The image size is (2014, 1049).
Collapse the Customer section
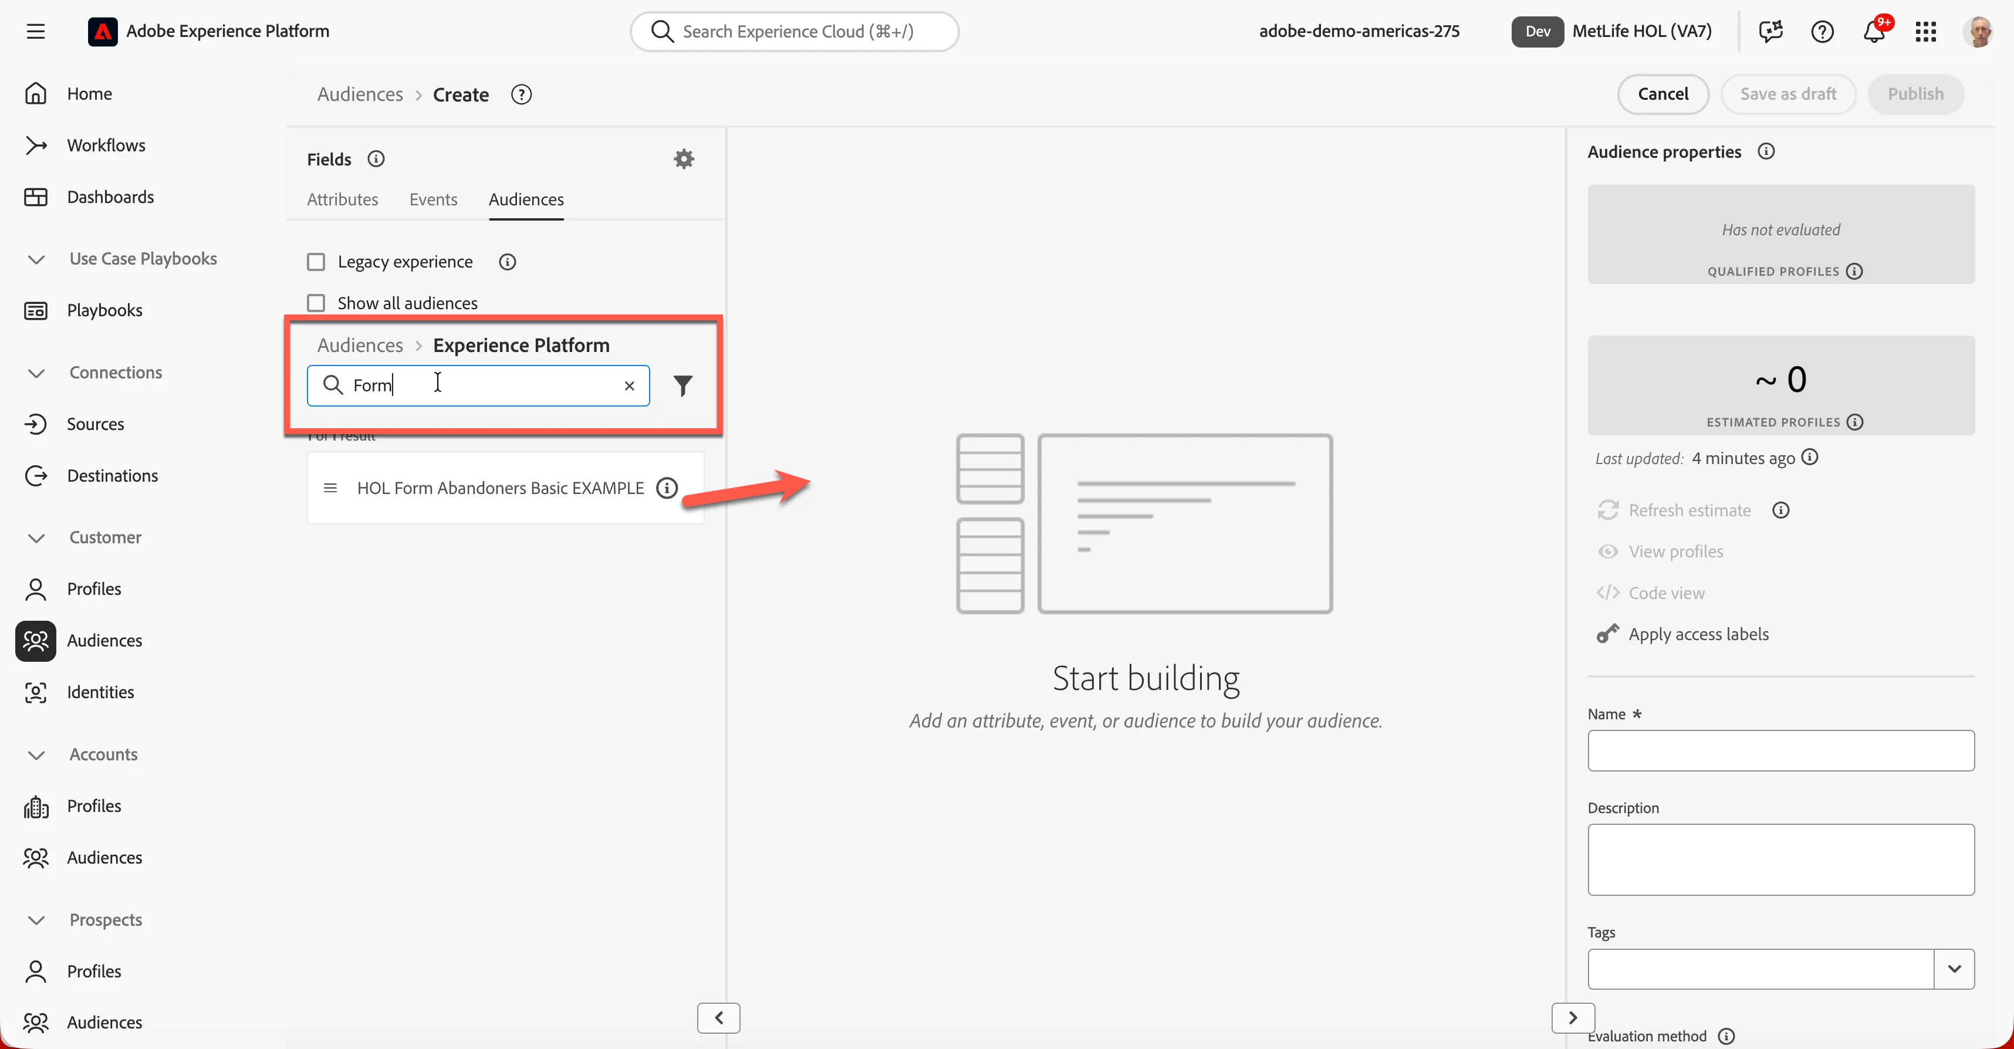point(36,538)
